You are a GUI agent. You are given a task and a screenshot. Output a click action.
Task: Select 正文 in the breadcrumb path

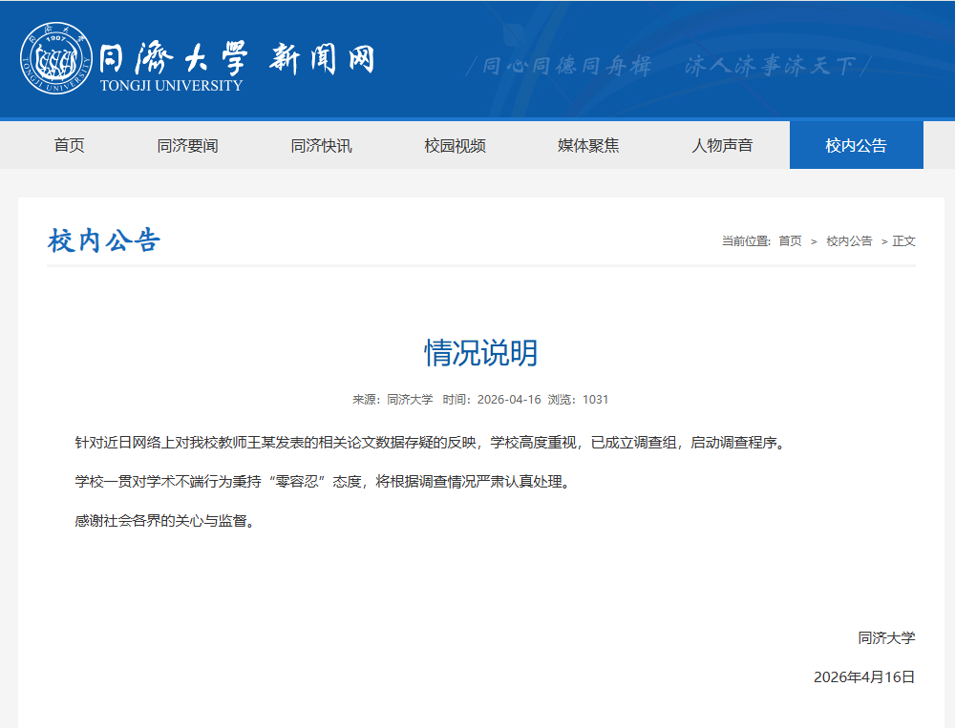click(x=902, y=240)
